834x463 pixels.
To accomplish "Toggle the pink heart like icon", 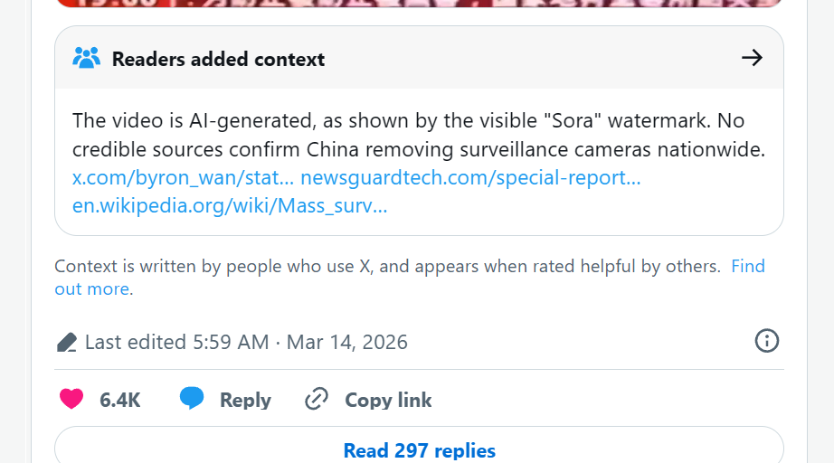I will 71,399.
